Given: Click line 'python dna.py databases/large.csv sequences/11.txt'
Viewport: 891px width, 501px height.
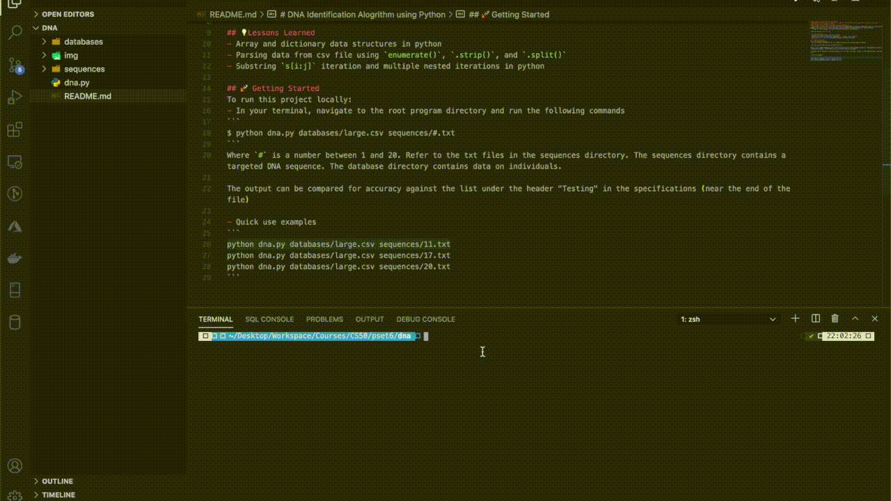Looking at the screenshot, I should 338,244.
